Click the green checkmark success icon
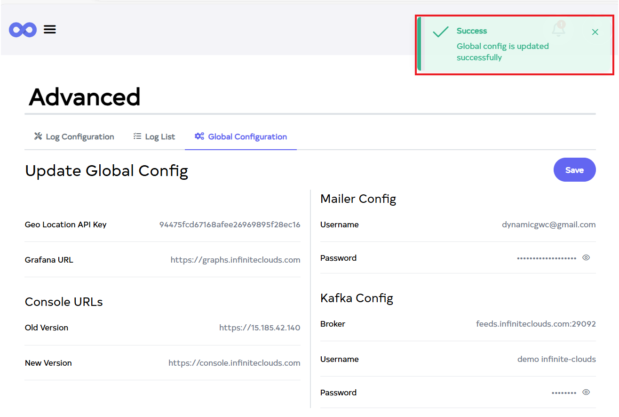619x417 pixels. click(x=441, y=32)
